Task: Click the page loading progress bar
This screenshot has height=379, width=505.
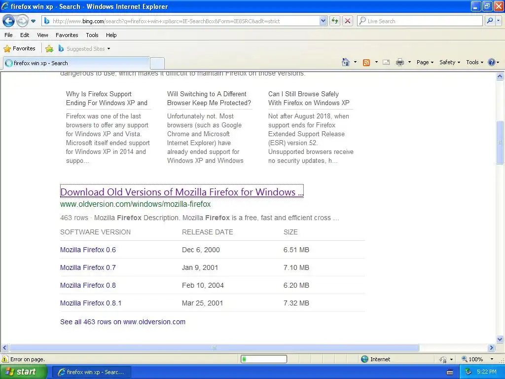Action: pyautogui.click(x=264, y=359)
